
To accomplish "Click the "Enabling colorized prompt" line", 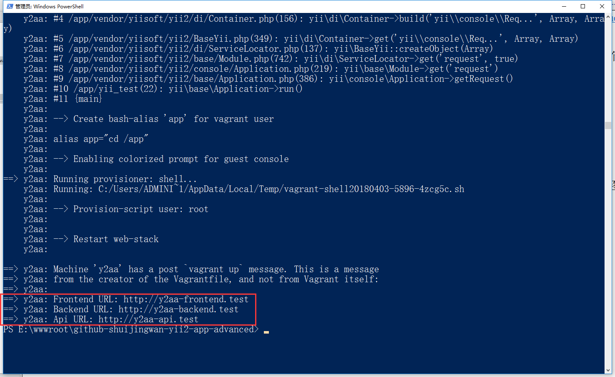I will coord(181,159).
